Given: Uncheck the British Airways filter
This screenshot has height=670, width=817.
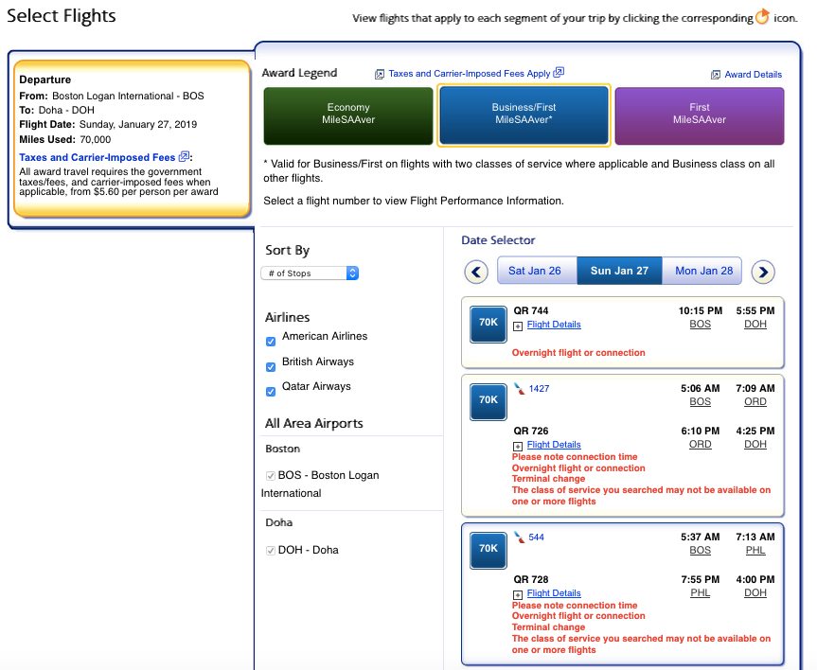Looking at the screenshot, I should [271, 366].
